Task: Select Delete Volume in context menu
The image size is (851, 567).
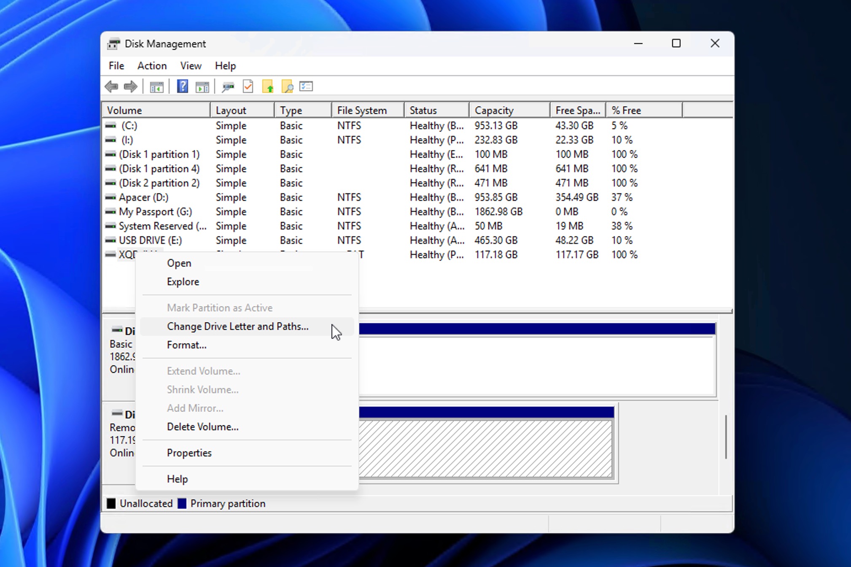Action: [x=202, y=427]
